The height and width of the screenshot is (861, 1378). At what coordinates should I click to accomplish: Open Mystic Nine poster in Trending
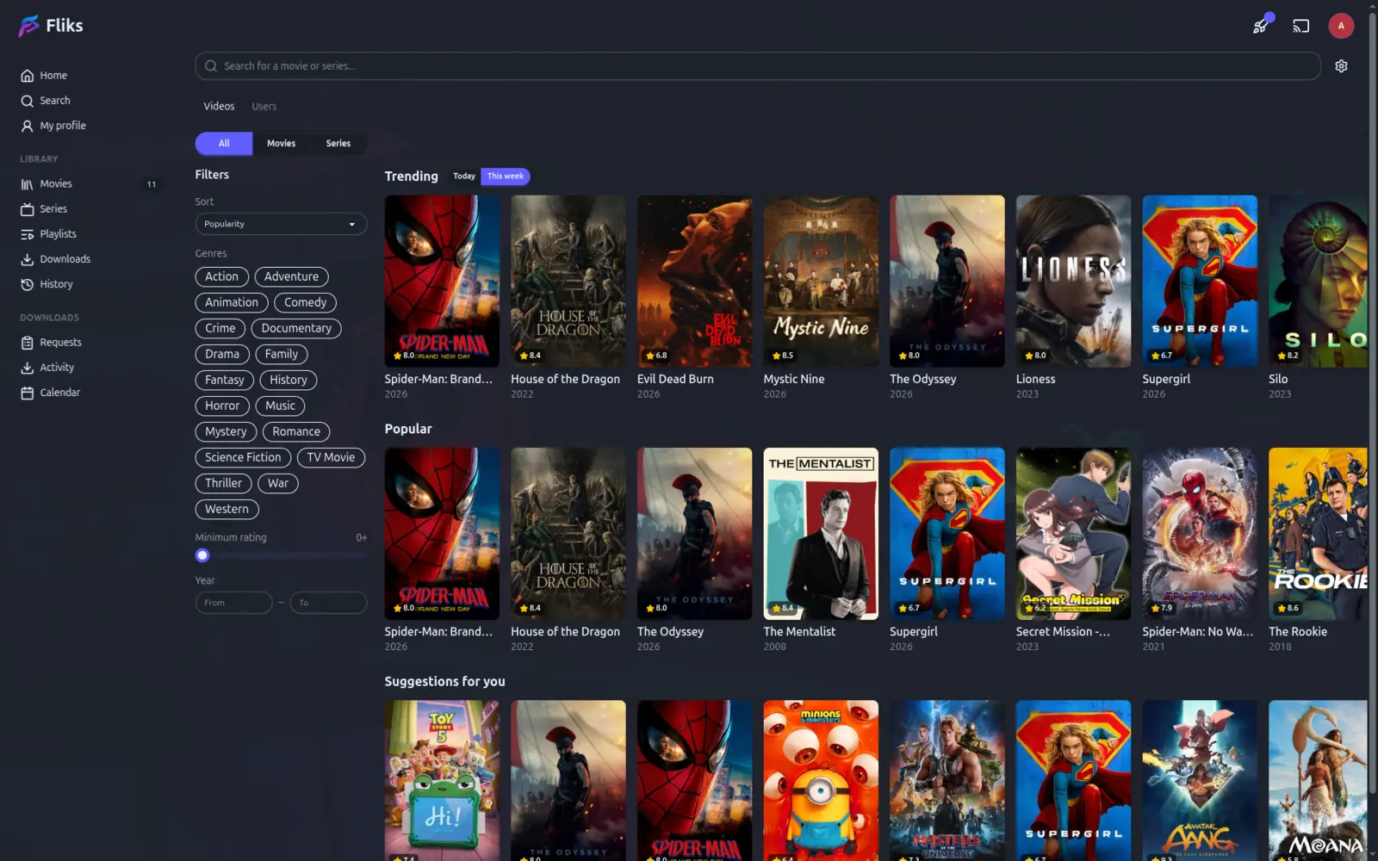coord(821,282)
